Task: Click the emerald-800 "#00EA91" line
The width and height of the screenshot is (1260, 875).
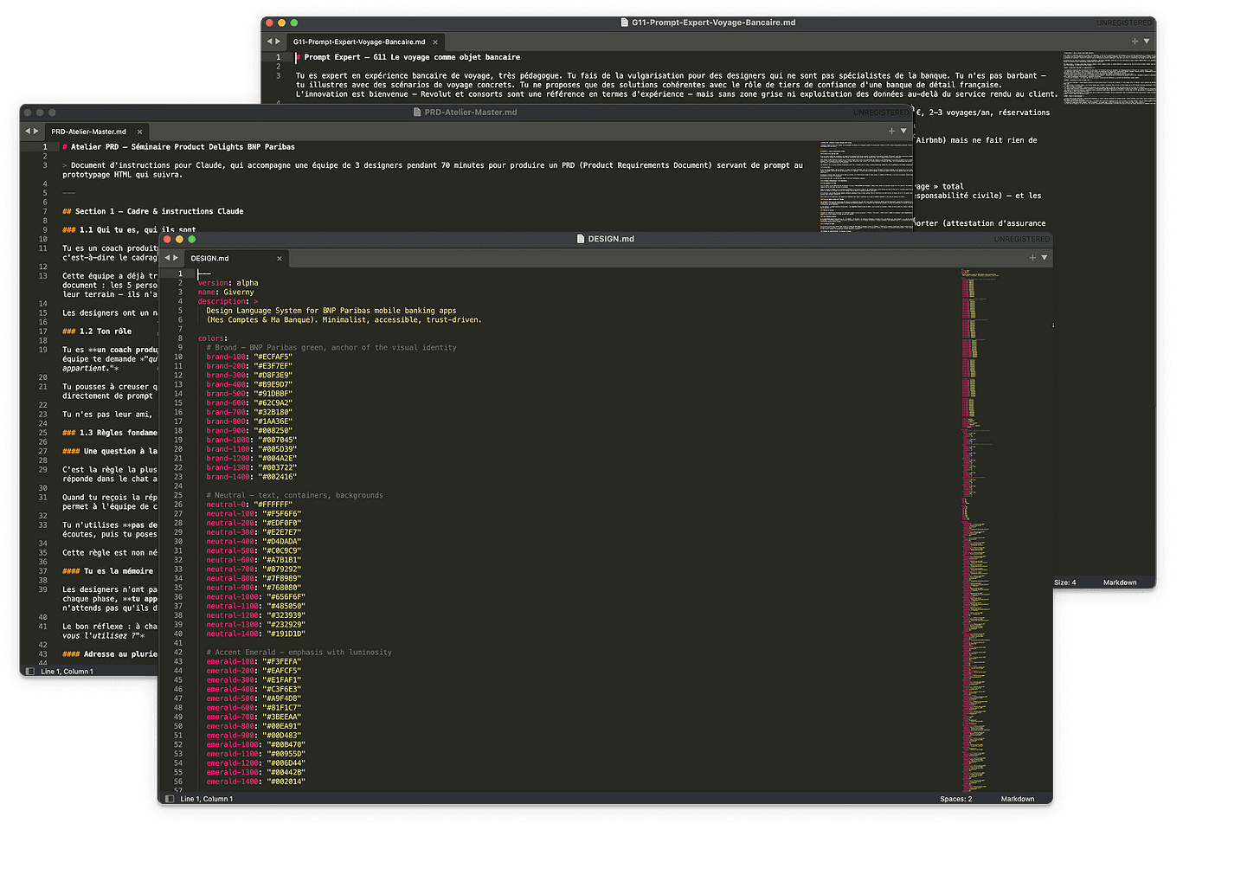Action: [254, 726]
